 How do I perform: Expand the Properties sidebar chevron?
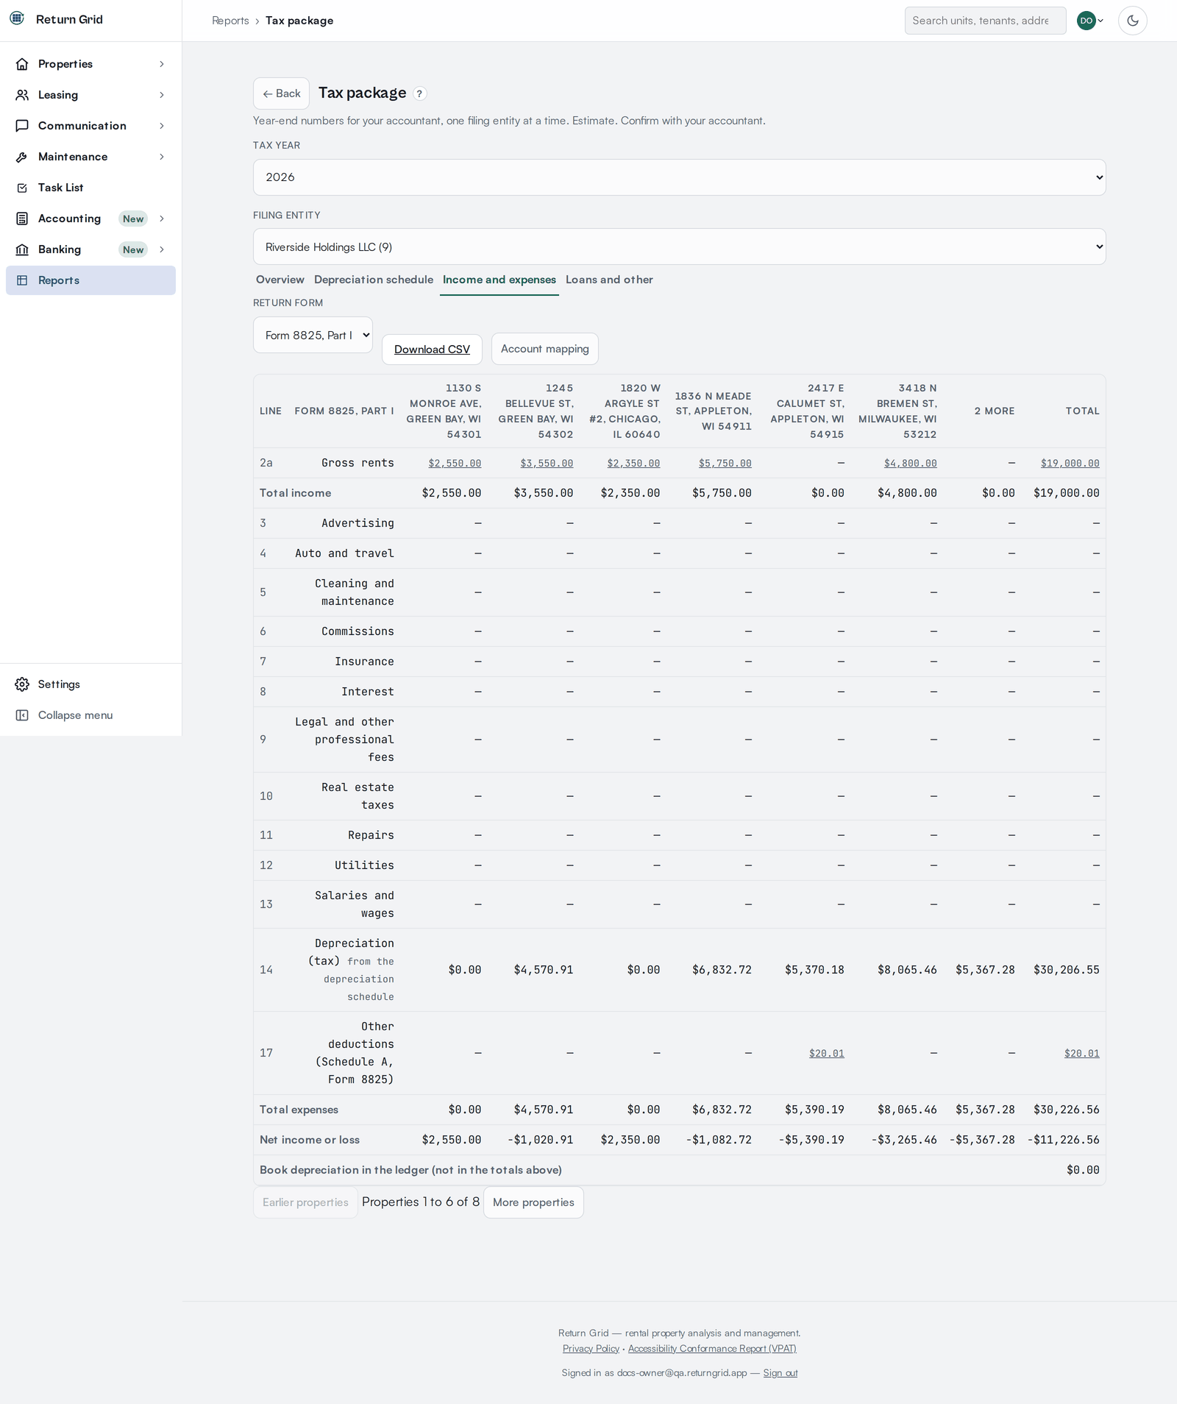[162, 64]
